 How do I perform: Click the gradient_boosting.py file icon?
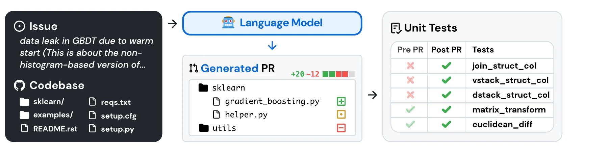click(217, 101)
